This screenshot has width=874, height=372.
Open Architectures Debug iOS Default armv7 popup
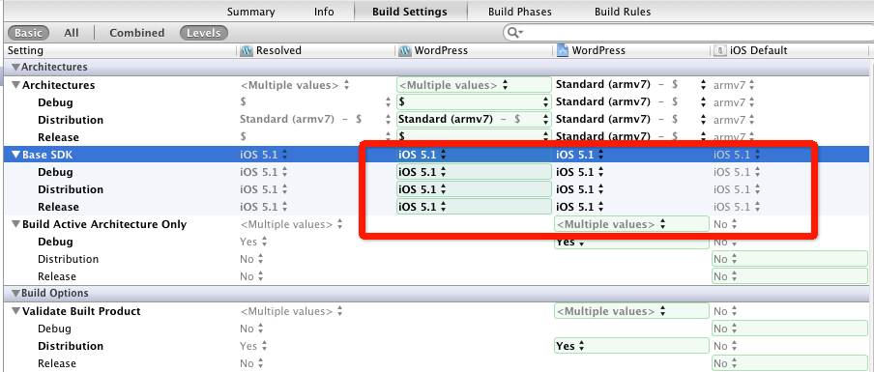coord(734,102)
